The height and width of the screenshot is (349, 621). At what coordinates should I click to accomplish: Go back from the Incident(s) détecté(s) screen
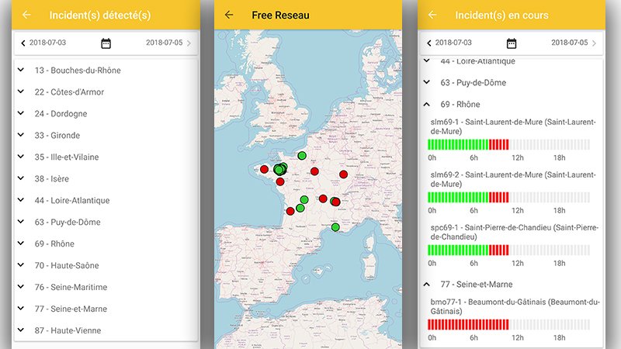[x=26, y=15]
